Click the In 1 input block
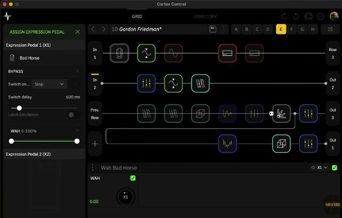Viewport: 342px width, 218px height. tap(95, 53)
